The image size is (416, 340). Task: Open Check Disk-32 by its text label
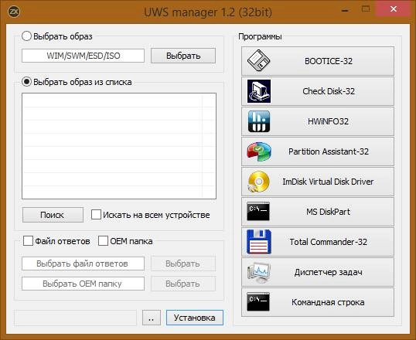pyautogui.click(x=329, y=91)
